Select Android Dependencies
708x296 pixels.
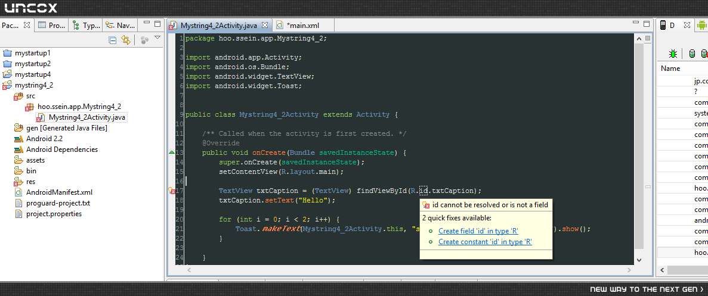pyautogui.click(x=56, y=149)
